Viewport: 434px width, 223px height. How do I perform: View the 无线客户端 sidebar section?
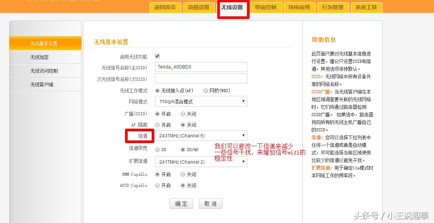coord(45,84)
